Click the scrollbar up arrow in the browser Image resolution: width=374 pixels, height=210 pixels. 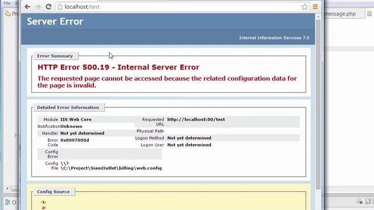(x=318, y=17)
